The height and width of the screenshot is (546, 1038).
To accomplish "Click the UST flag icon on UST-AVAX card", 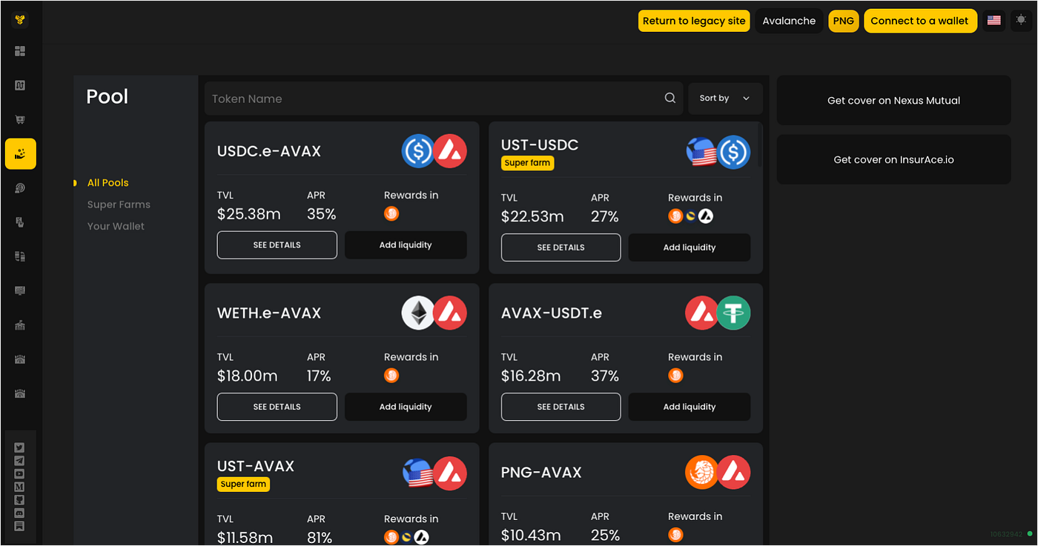I will [418, 473].
